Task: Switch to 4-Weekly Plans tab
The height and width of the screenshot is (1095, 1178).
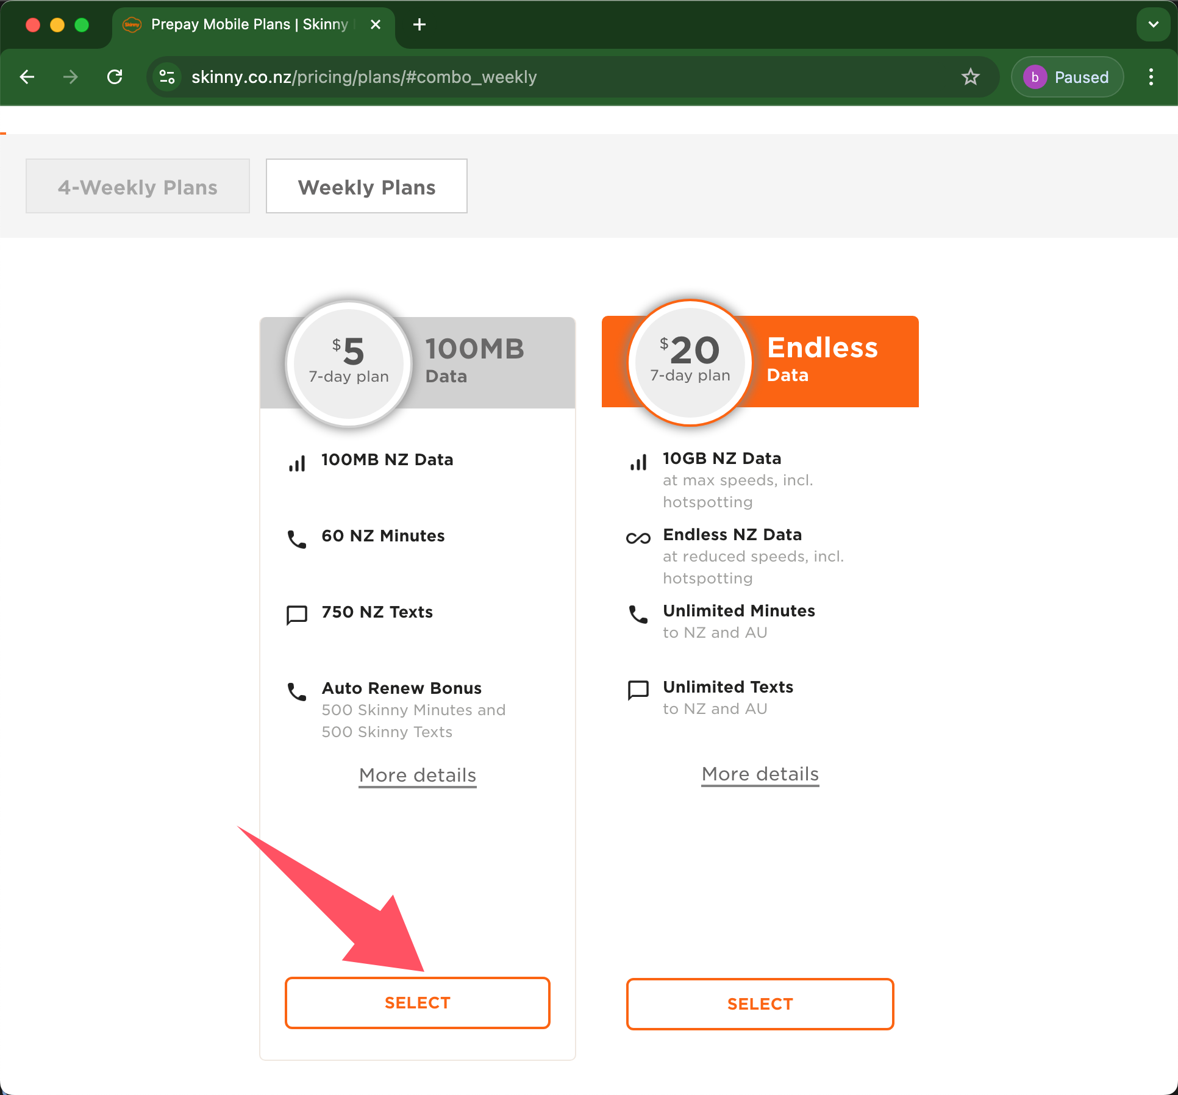Action: coord(138,187)
